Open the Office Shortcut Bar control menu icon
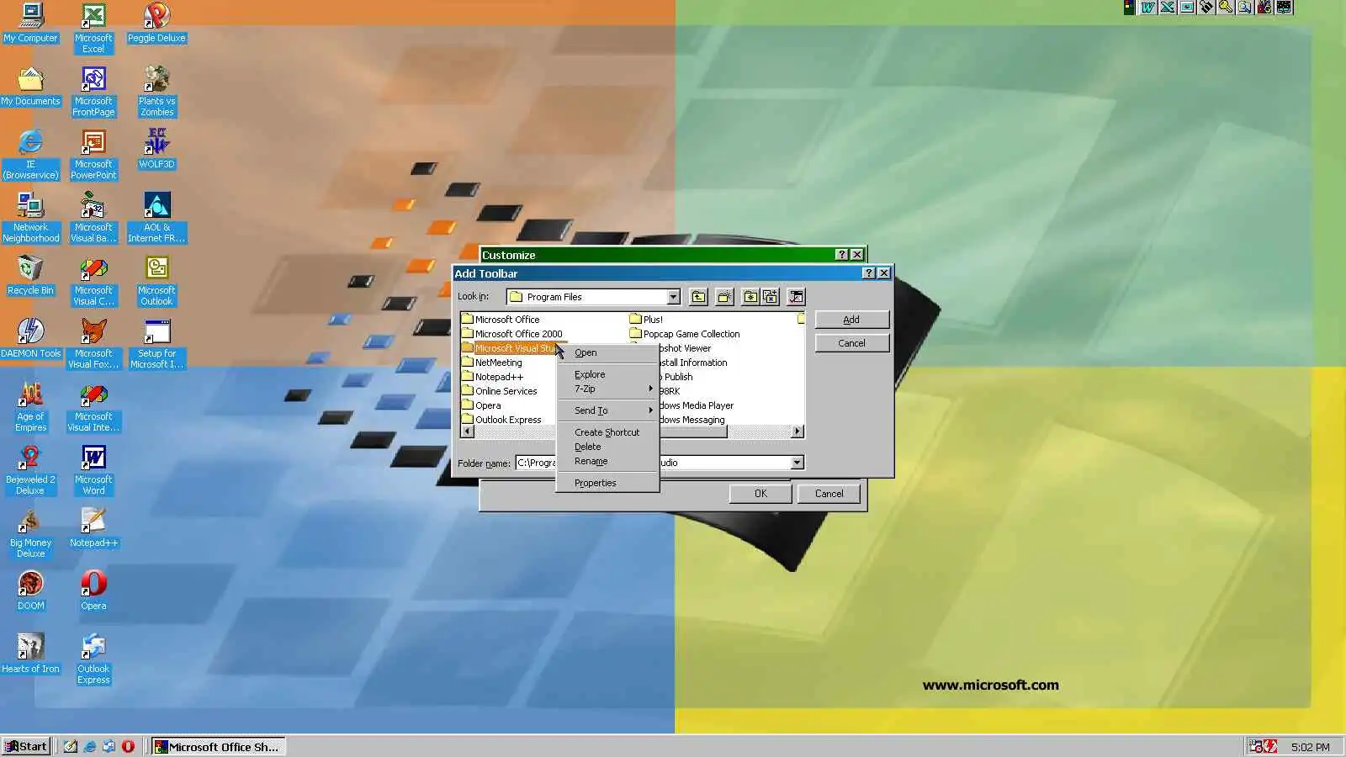Screen dimensions: 1346x757 pyautogui.click(x=1130, y=8)
